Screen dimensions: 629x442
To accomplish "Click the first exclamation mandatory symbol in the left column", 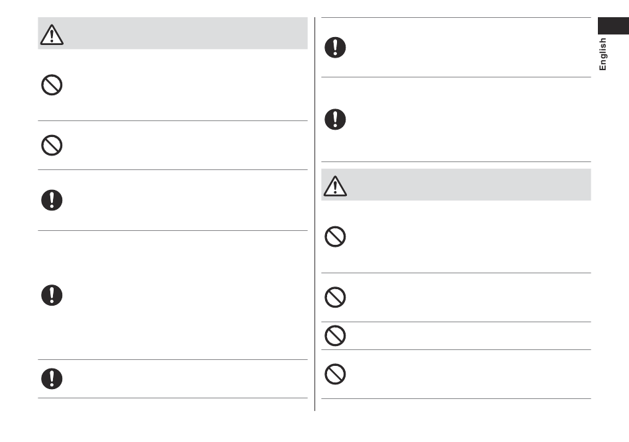I will tap(52, 200).
